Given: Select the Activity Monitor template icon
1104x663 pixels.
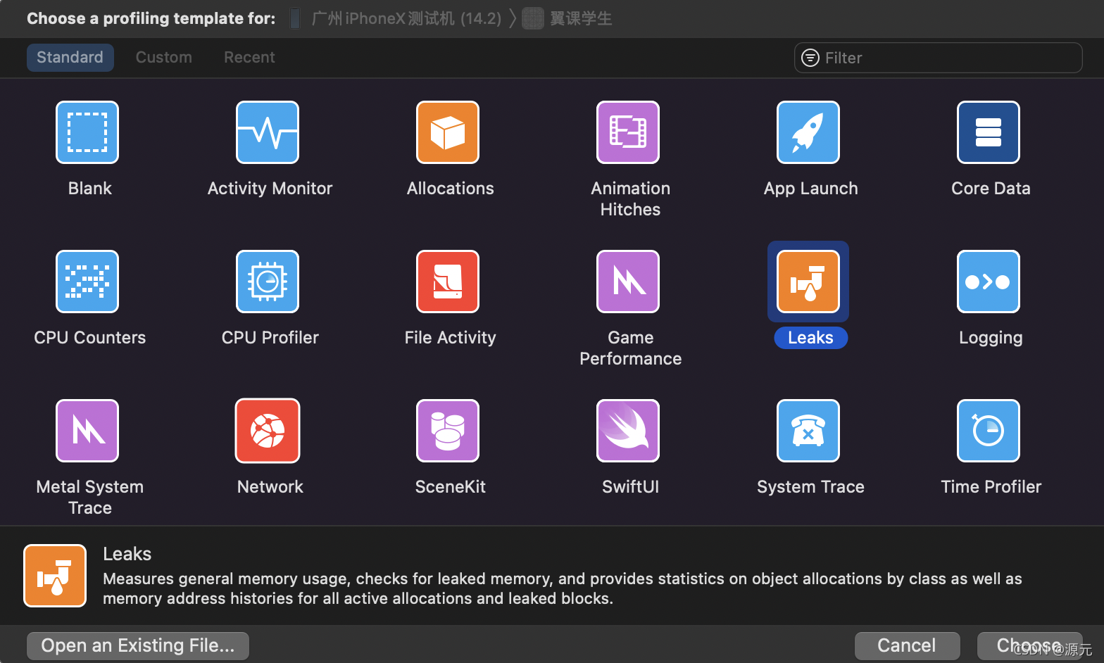Looking at the screenshot, I should pyautogui.click(x=268, y=132).
